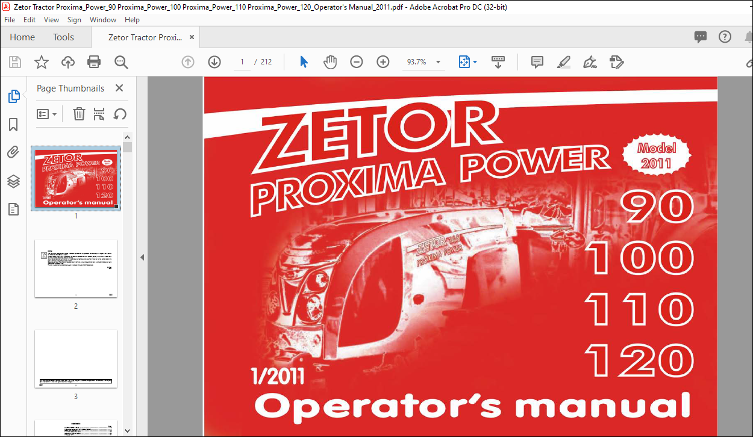Choose the Selection arrow tool
This screenshot has width=753, height=437.
coord(304,62)
